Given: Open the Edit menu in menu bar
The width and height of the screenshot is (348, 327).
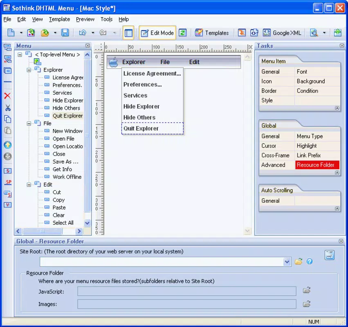Looking at the screenshot, I should (x=22, y=19).
